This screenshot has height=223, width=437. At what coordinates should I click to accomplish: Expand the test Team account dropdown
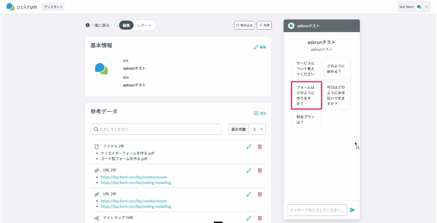point(414,7)
